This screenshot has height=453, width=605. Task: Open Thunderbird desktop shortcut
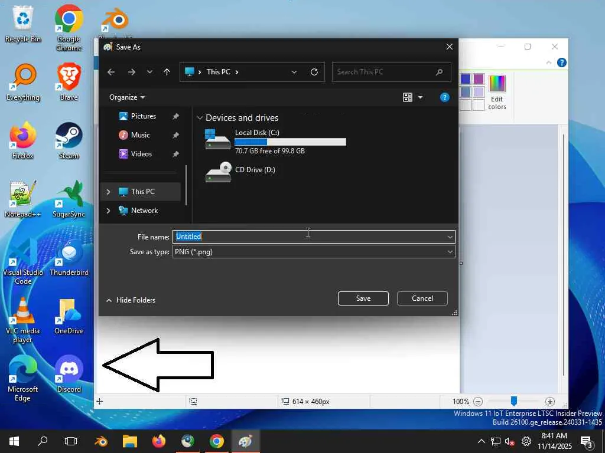click(x=69, y=257)
